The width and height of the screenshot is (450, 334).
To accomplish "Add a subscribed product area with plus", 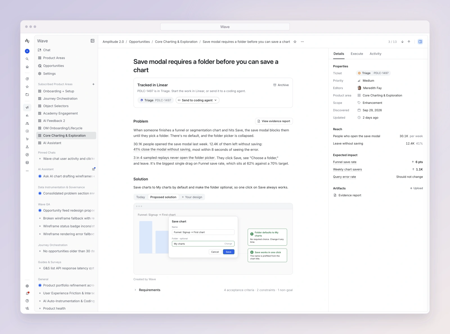I will point(93,84).
